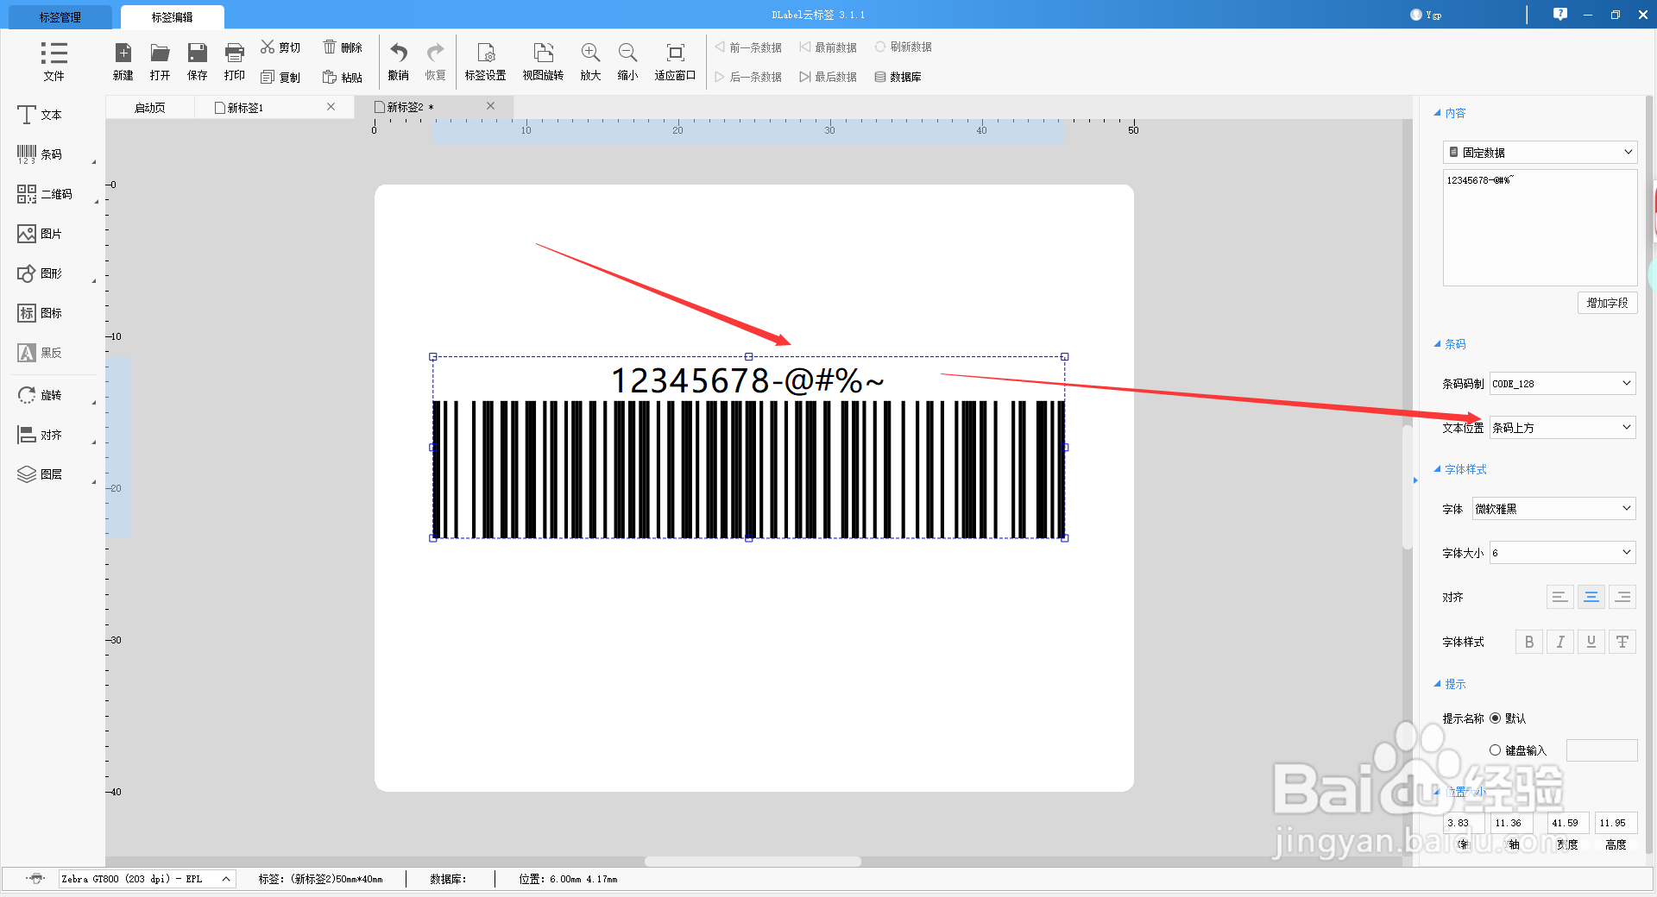
Task: Toggle strikethrough font style
Action: (x=1622, y=642)
